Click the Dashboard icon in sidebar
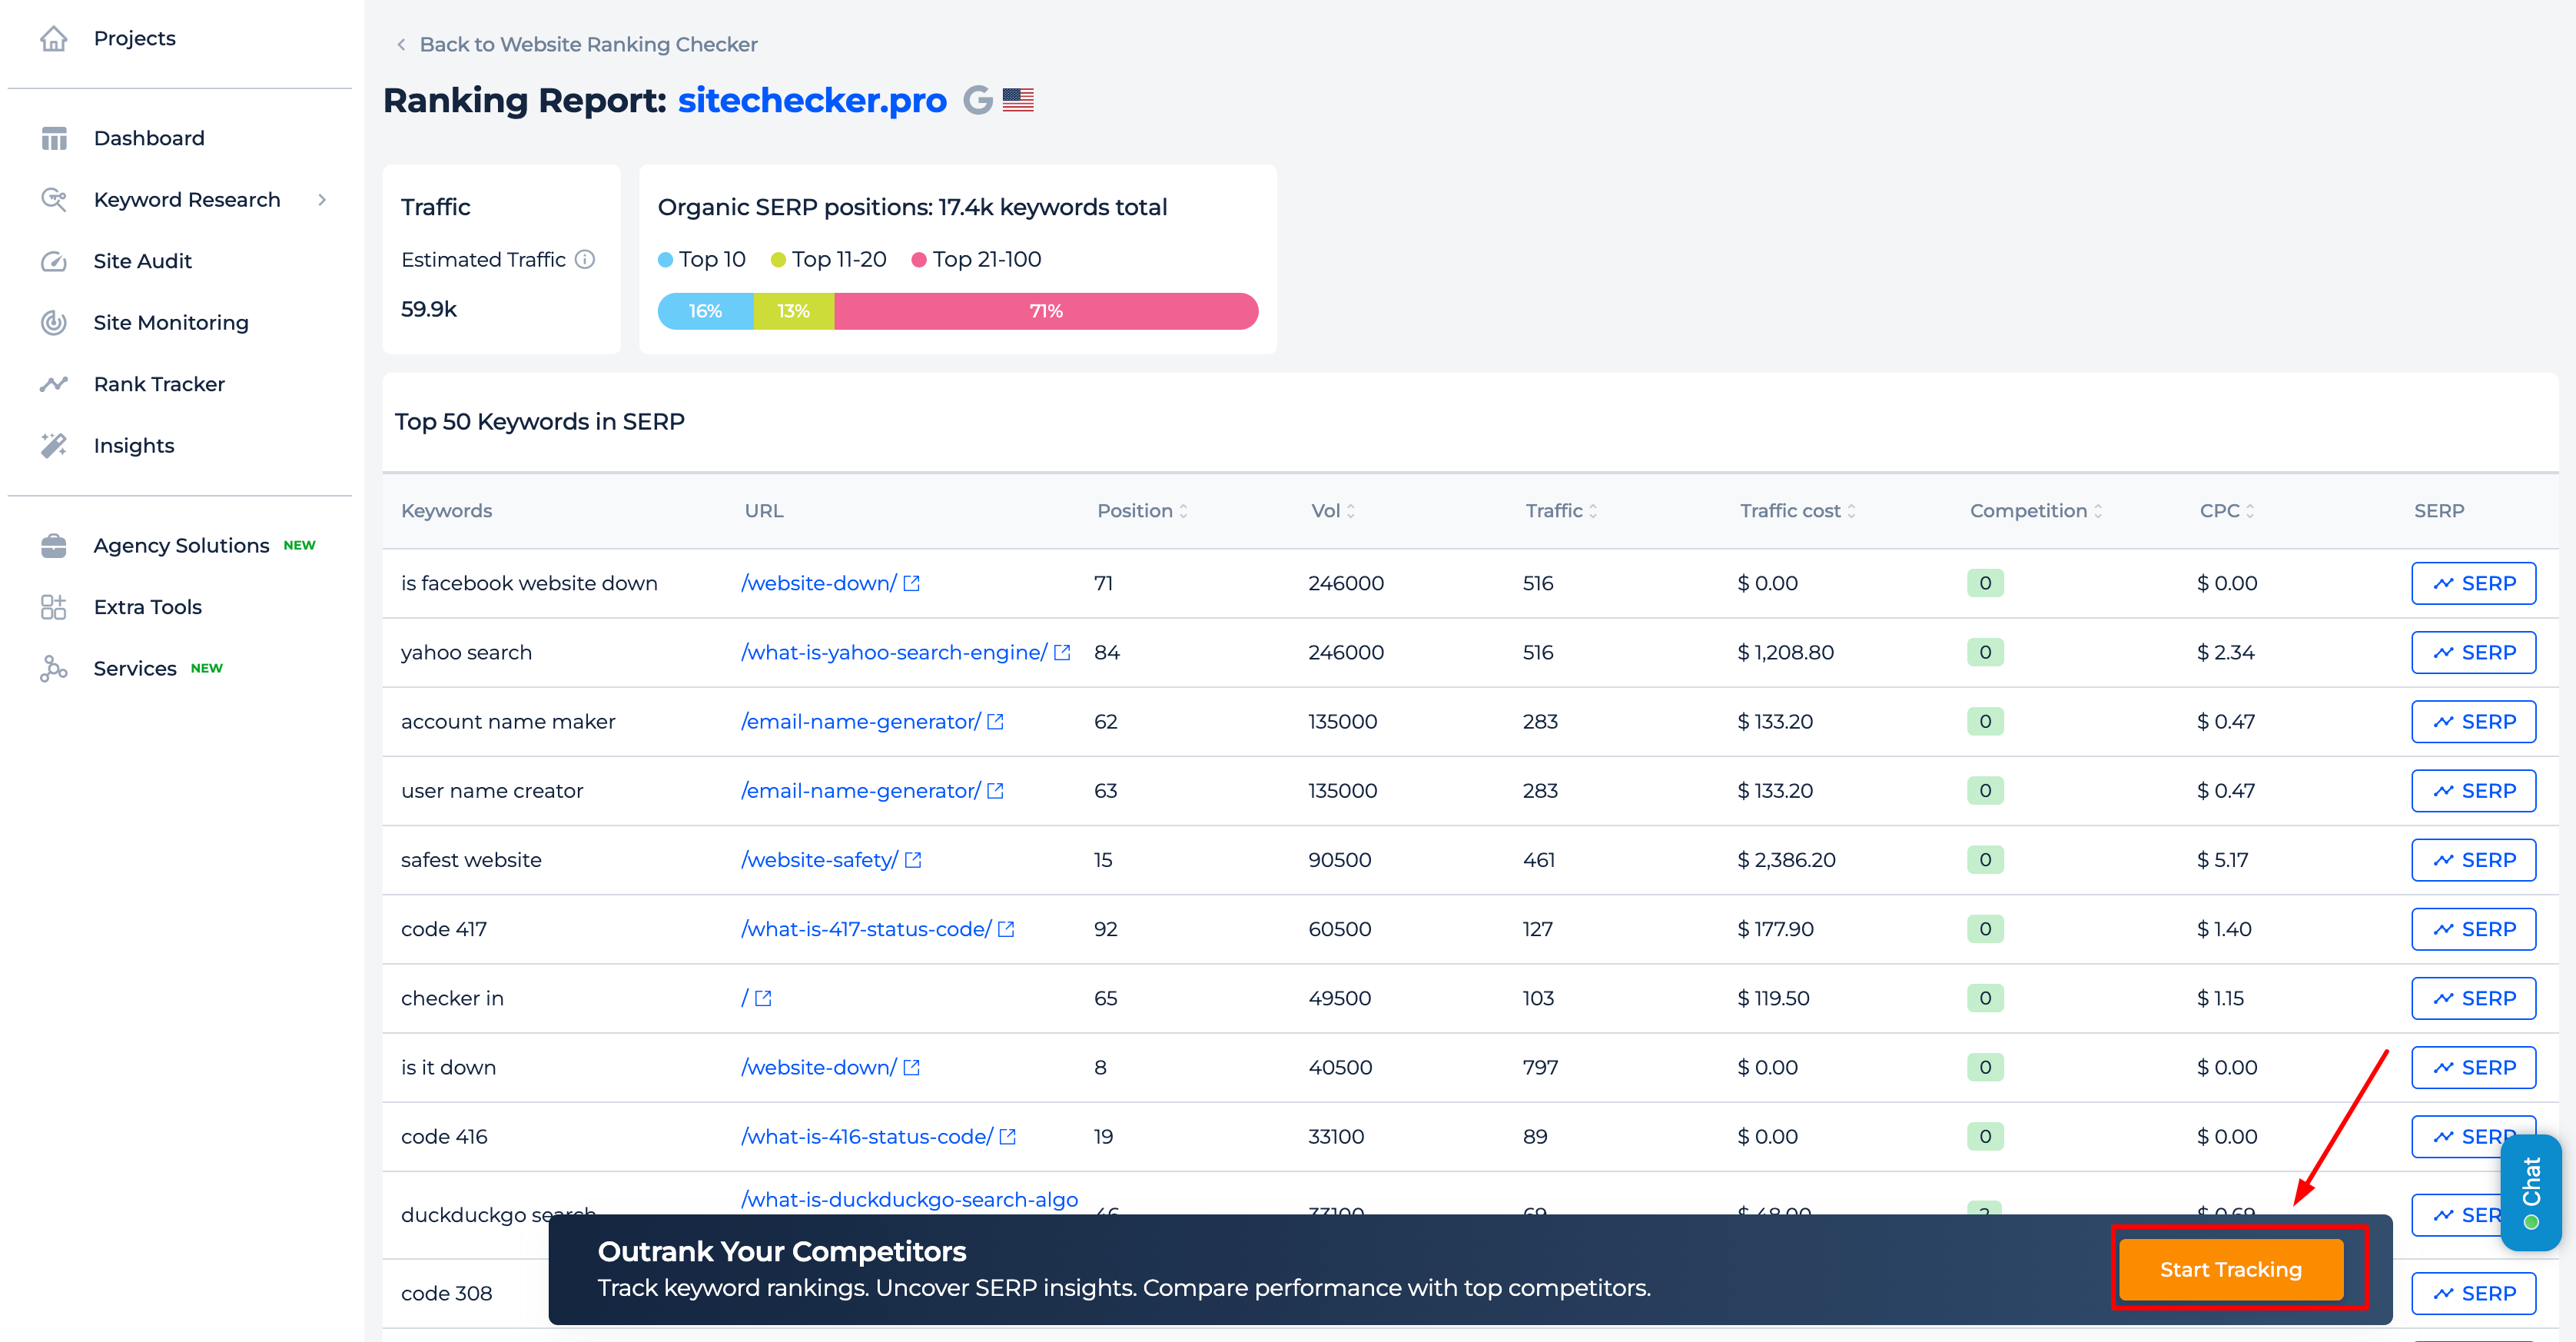This screenshot has width=2576, height=1342. 53,138
